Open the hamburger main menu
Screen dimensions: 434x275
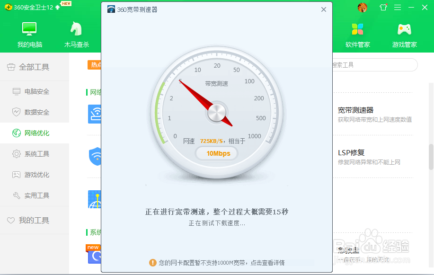pos(398,8)
